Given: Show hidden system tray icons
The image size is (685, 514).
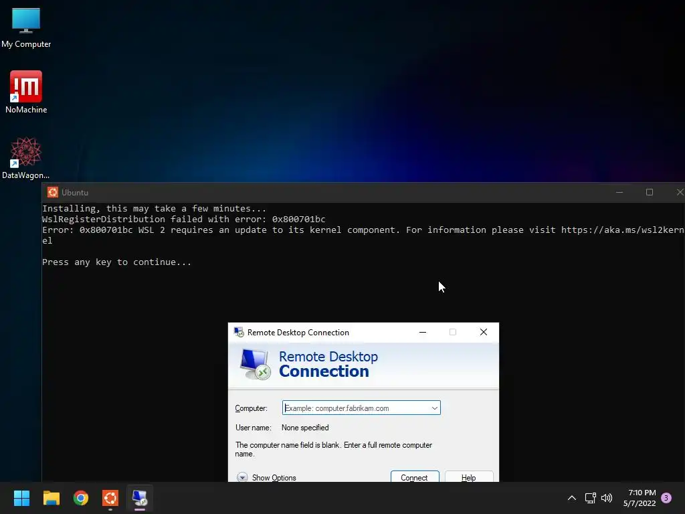Looking at the screenshot, I should 571,498.
